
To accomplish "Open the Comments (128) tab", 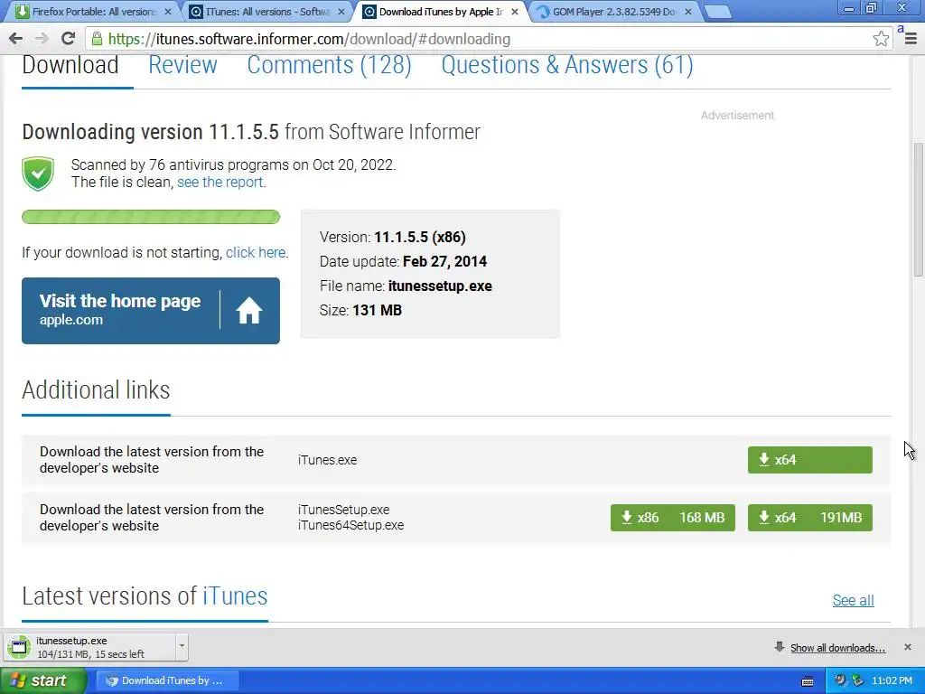I will 329,65.
